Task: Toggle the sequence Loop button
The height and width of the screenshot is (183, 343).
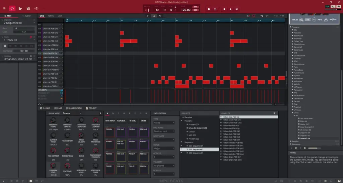Action: (24, 32)
